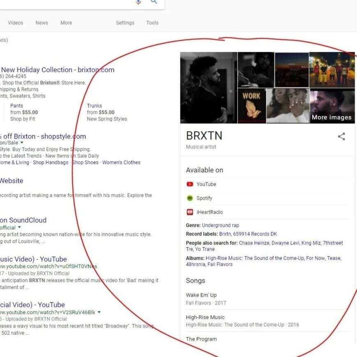The height and width of the screenshot is (357, 357).
Task: Select the High-Rise Music song row
Action: pyautogui.click(x=267, y=320)
